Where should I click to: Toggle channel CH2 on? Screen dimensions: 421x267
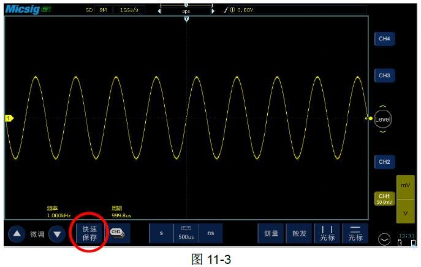[384, 162]
